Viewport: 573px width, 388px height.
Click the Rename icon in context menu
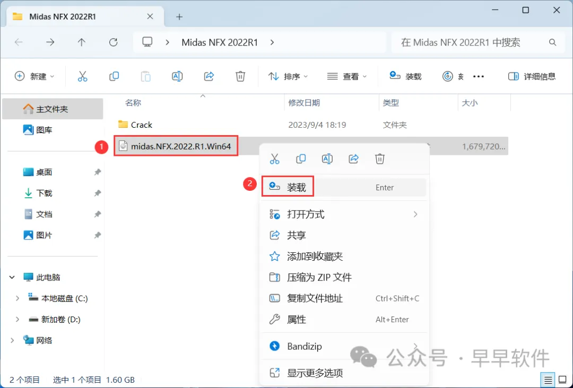pos(327,159)
